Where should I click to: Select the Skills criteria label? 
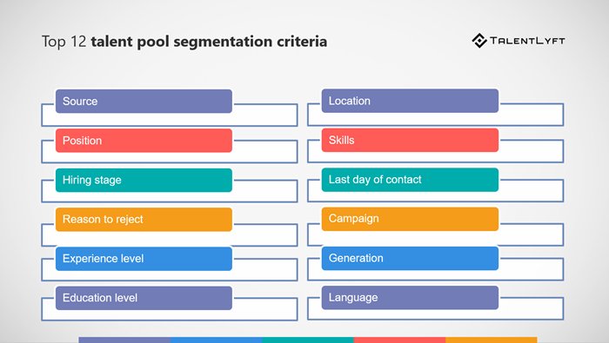tap(410, 140)
